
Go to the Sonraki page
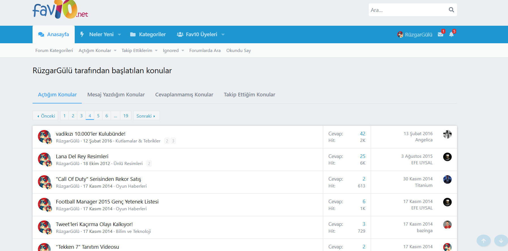tap(146, 116)
